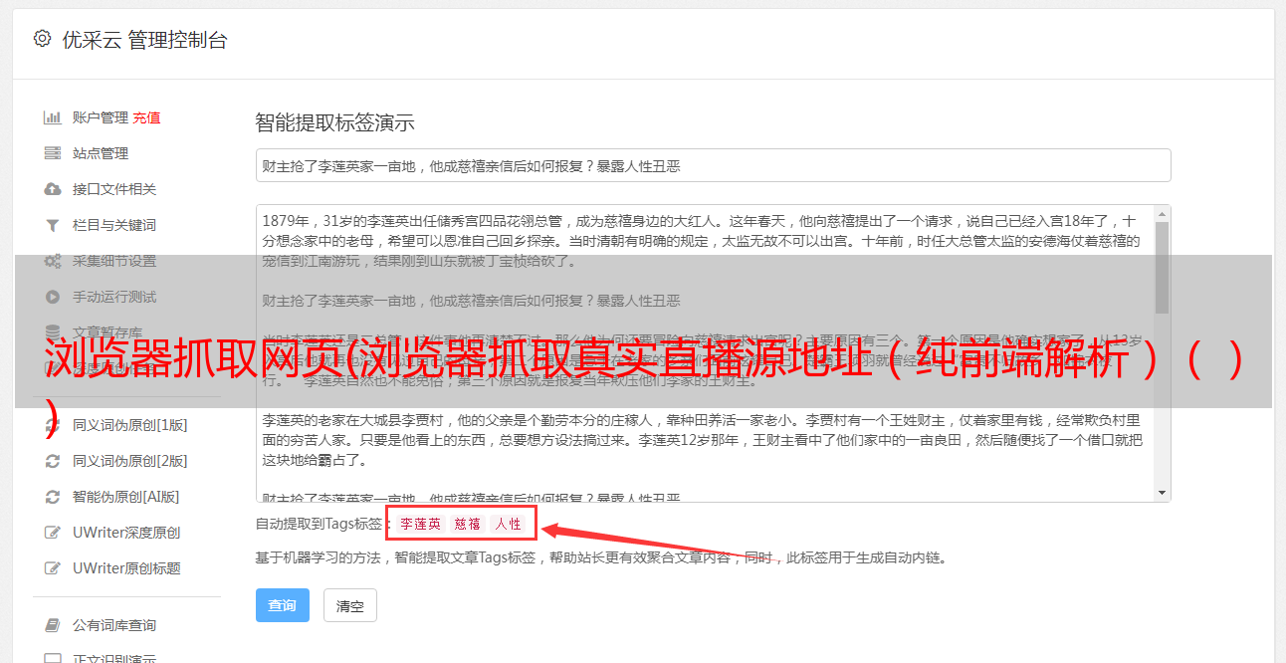
Task: Click the cloud upload icon for 接口文件相关
Action: pos(52,189)
